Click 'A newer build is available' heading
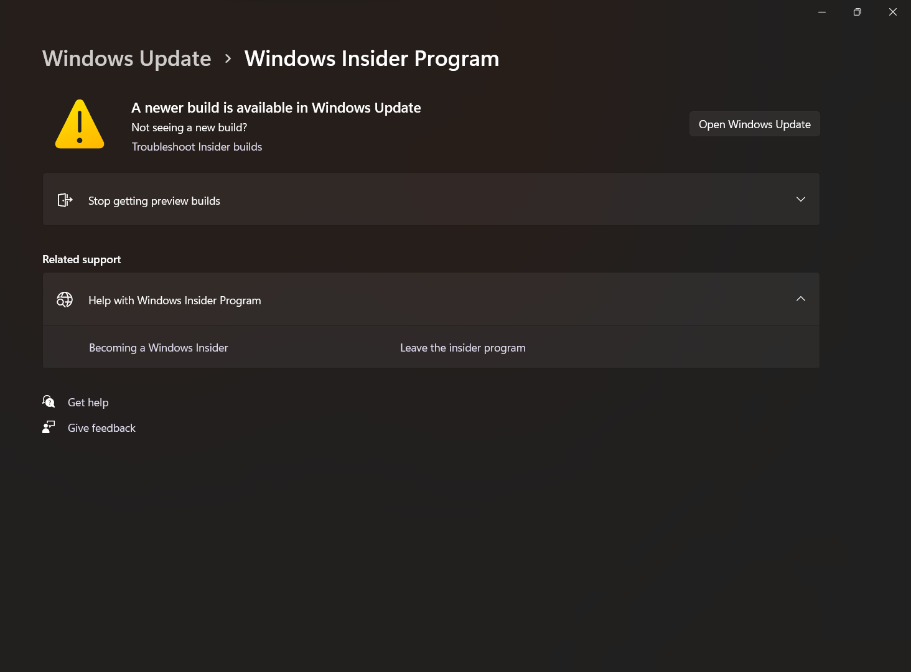Viewport: 911px width, 672px height. [276, 108]
